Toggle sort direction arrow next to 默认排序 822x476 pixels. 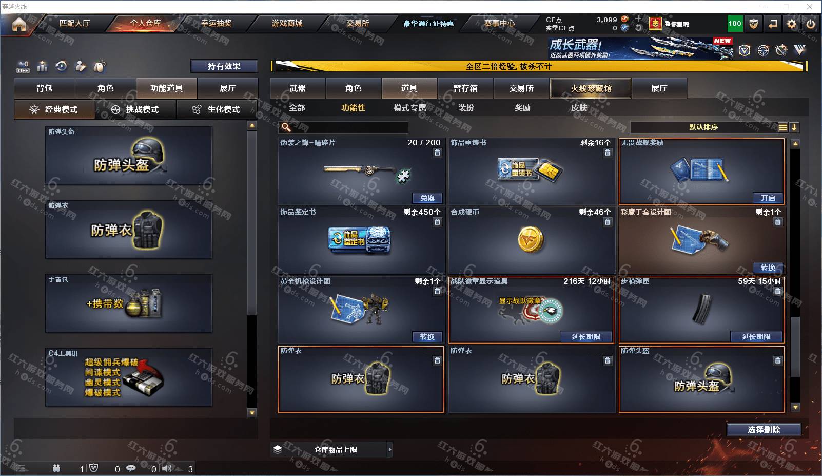(794, 127)
